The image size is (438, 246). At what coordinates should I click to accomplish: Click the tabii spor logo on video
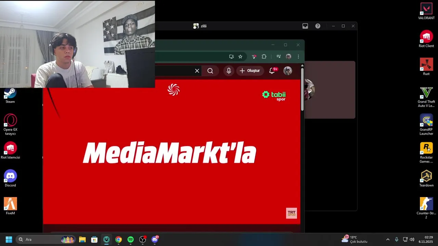click(x=274, y=96)
